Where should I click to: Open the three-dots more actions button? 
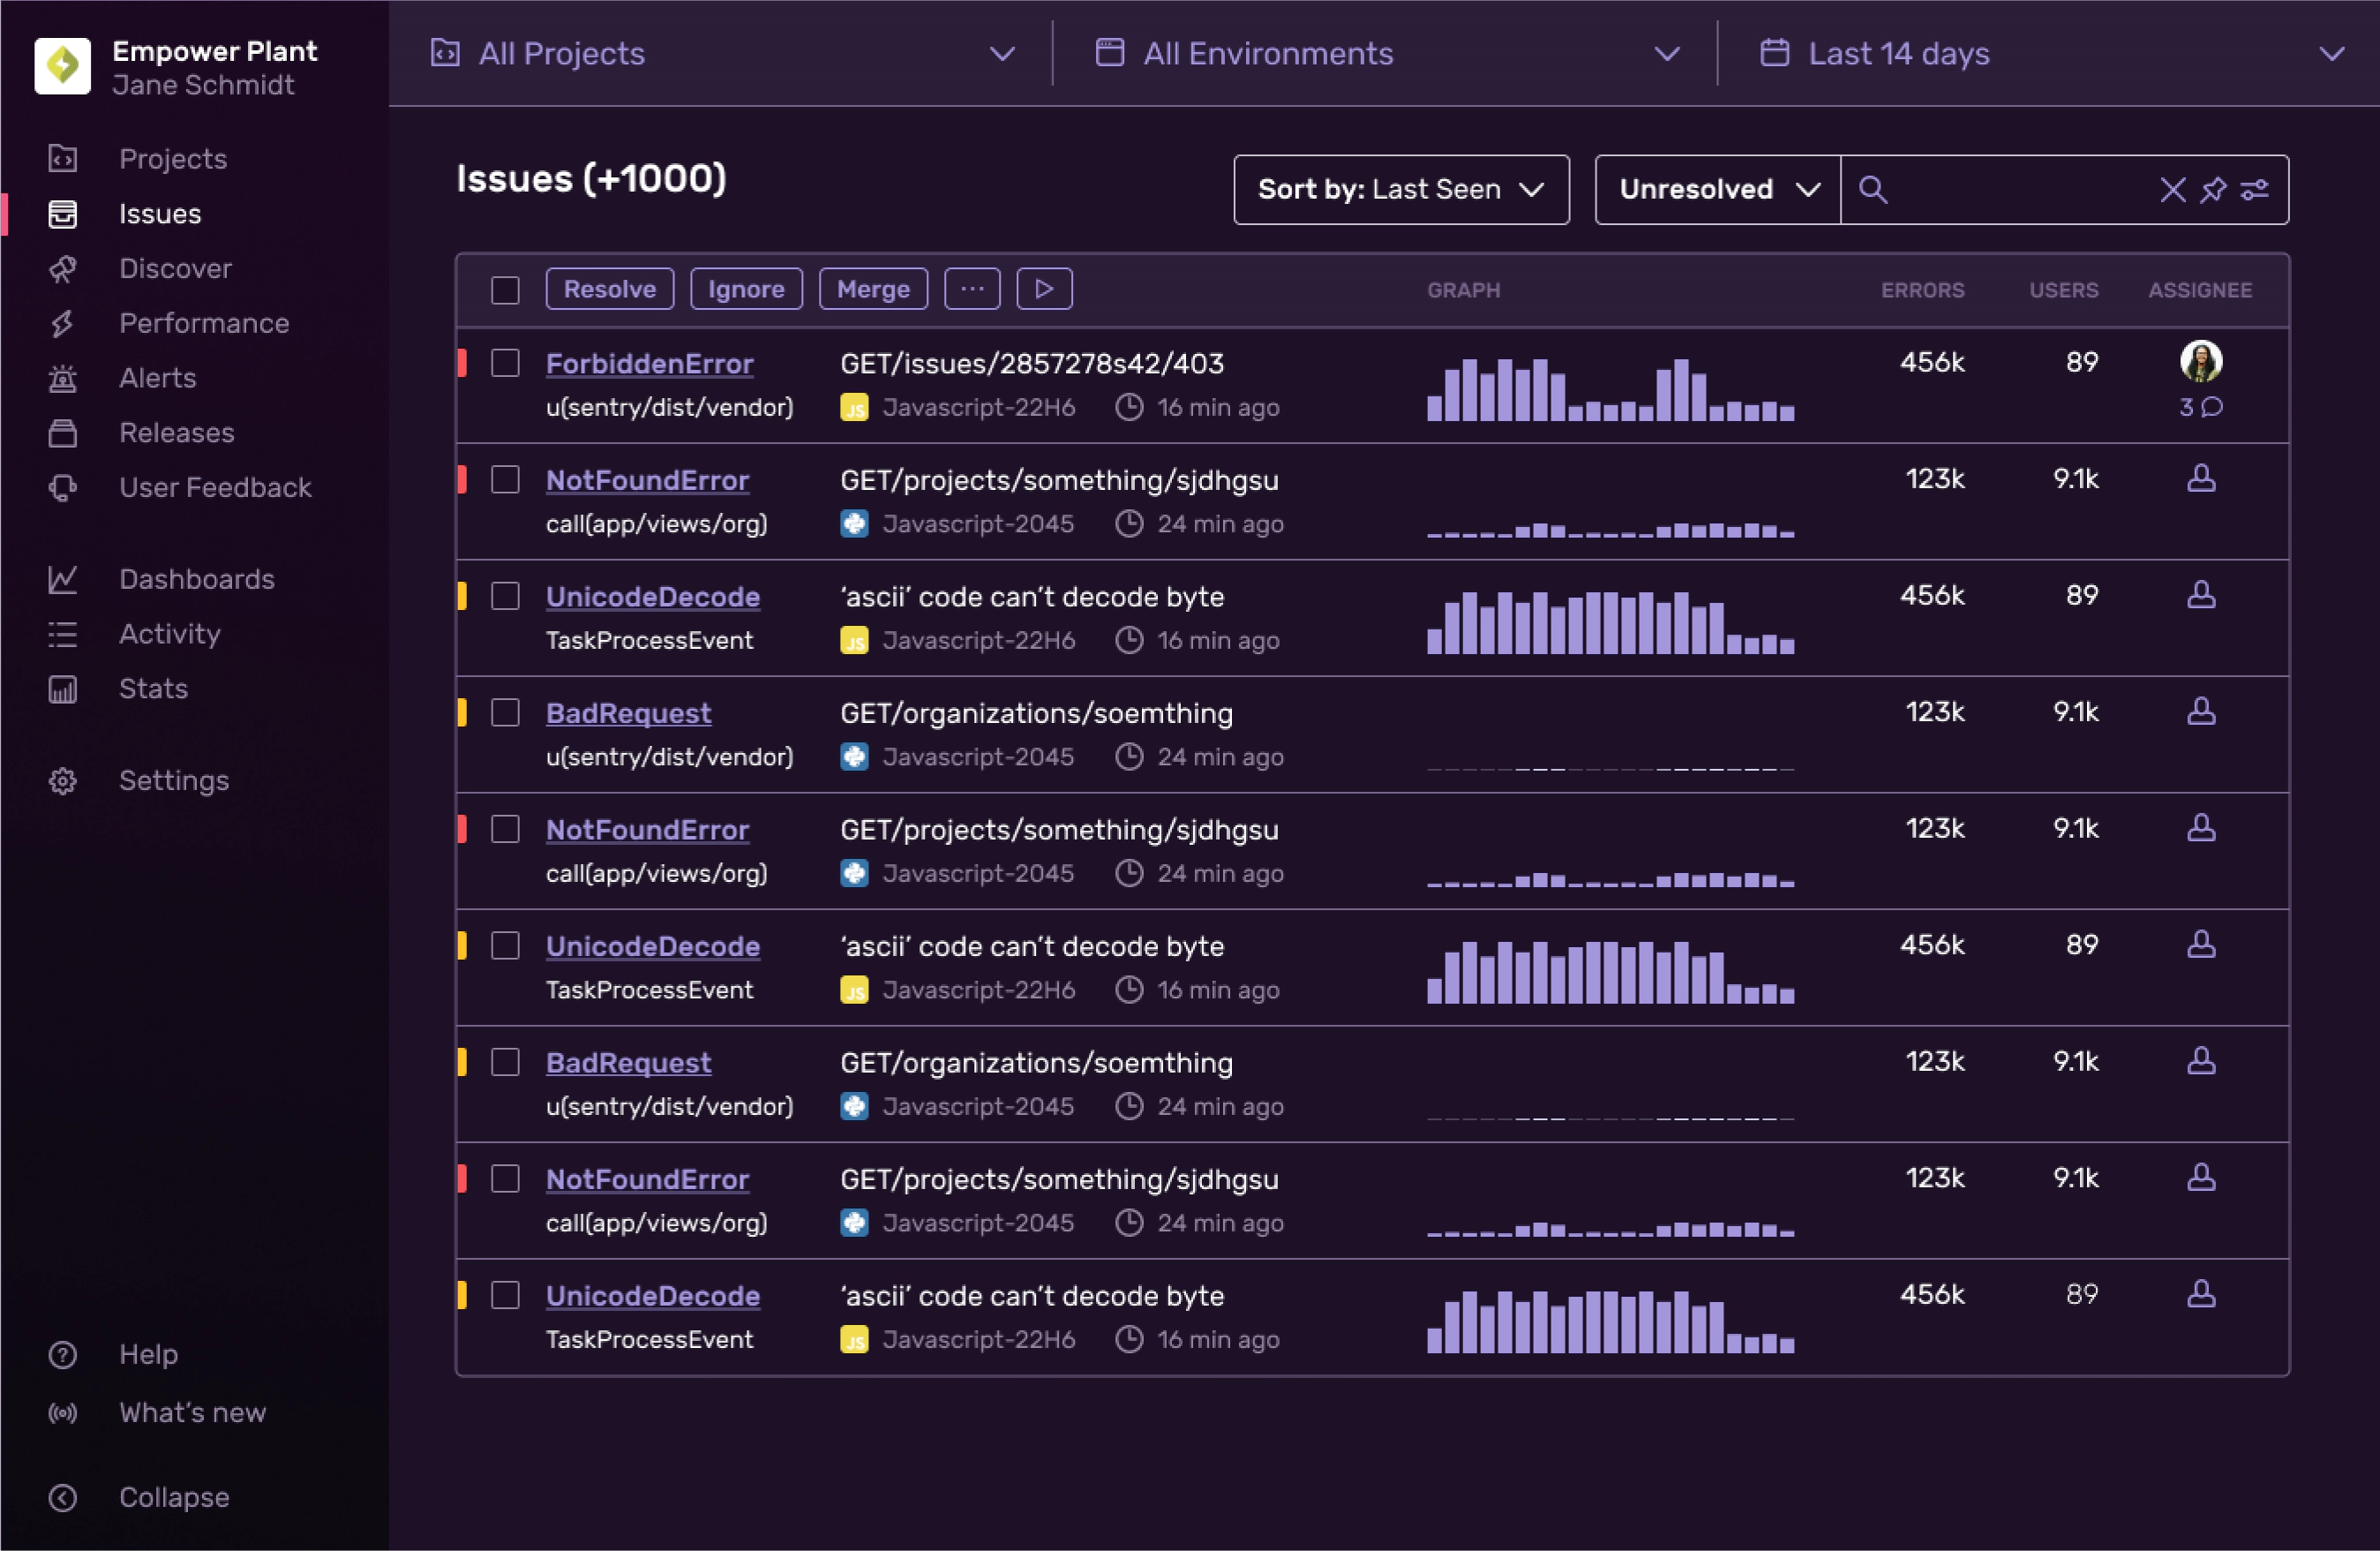coord(972,290)
